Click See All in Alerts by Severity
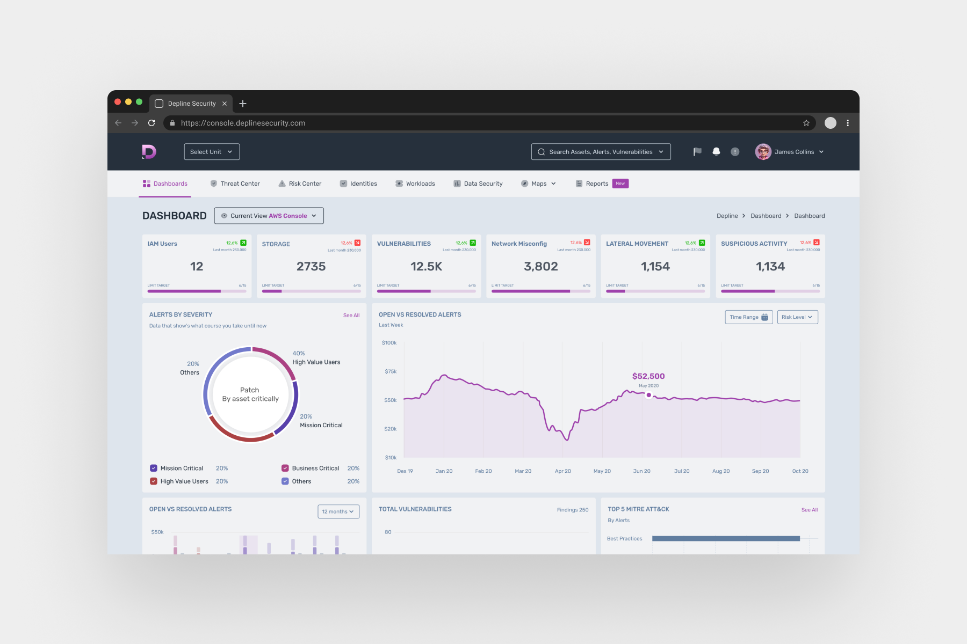The width and height of the screenshot is (967, 644). point(351,315)
